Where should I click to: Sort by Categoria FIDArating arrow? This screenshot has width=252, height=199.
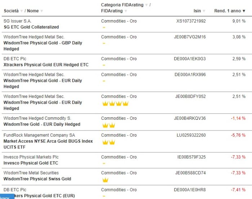click(x=146, y=5)
